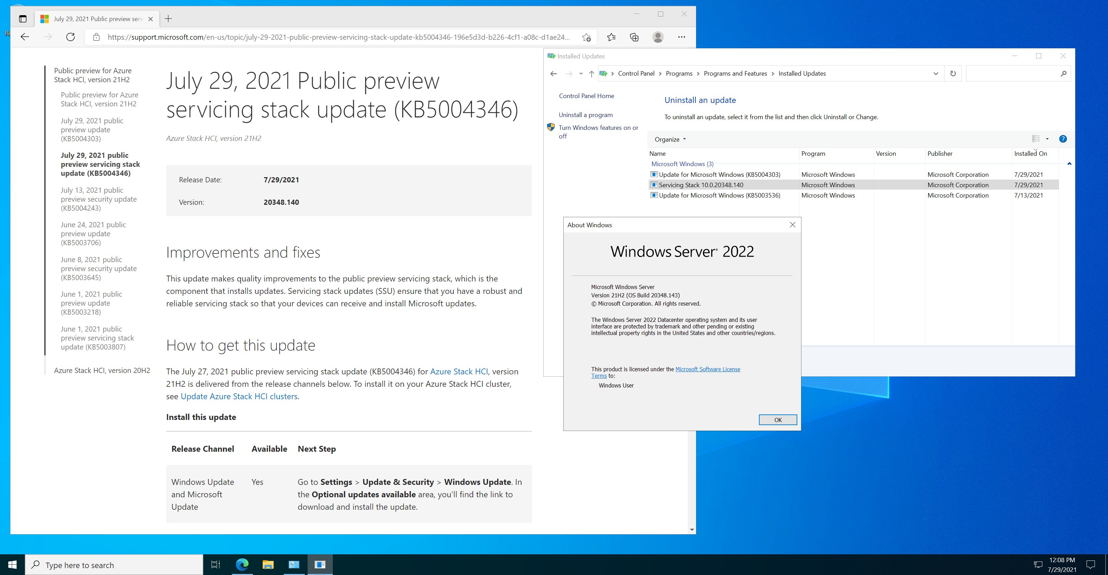
Task: Open Edge Settings and more menu
Action: pyautogui.click(x=681, y=37)
